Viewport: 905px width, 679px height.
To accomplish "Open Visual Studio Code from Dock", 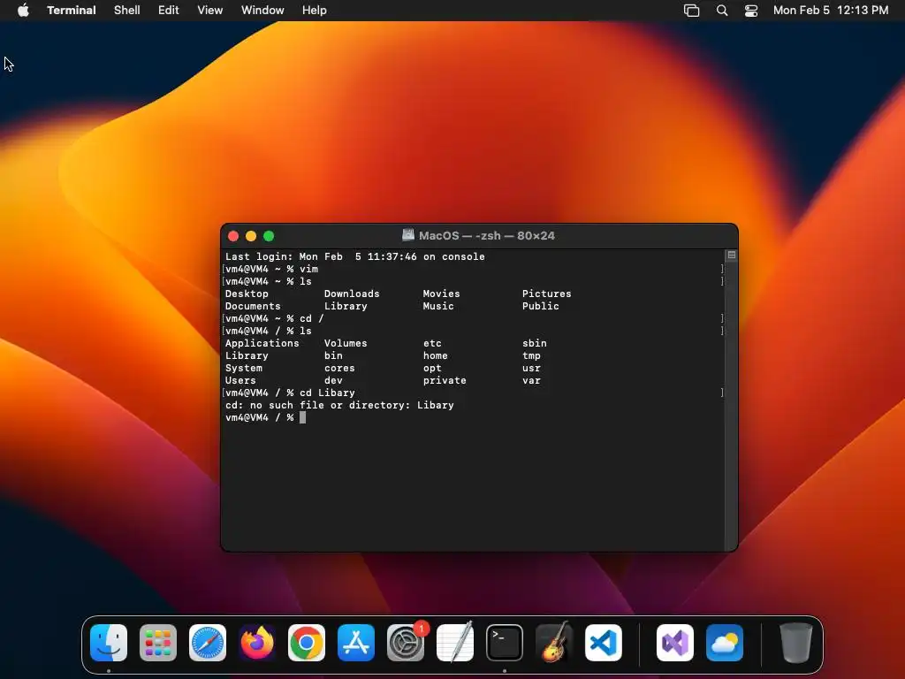I will (x=604, y=643).
